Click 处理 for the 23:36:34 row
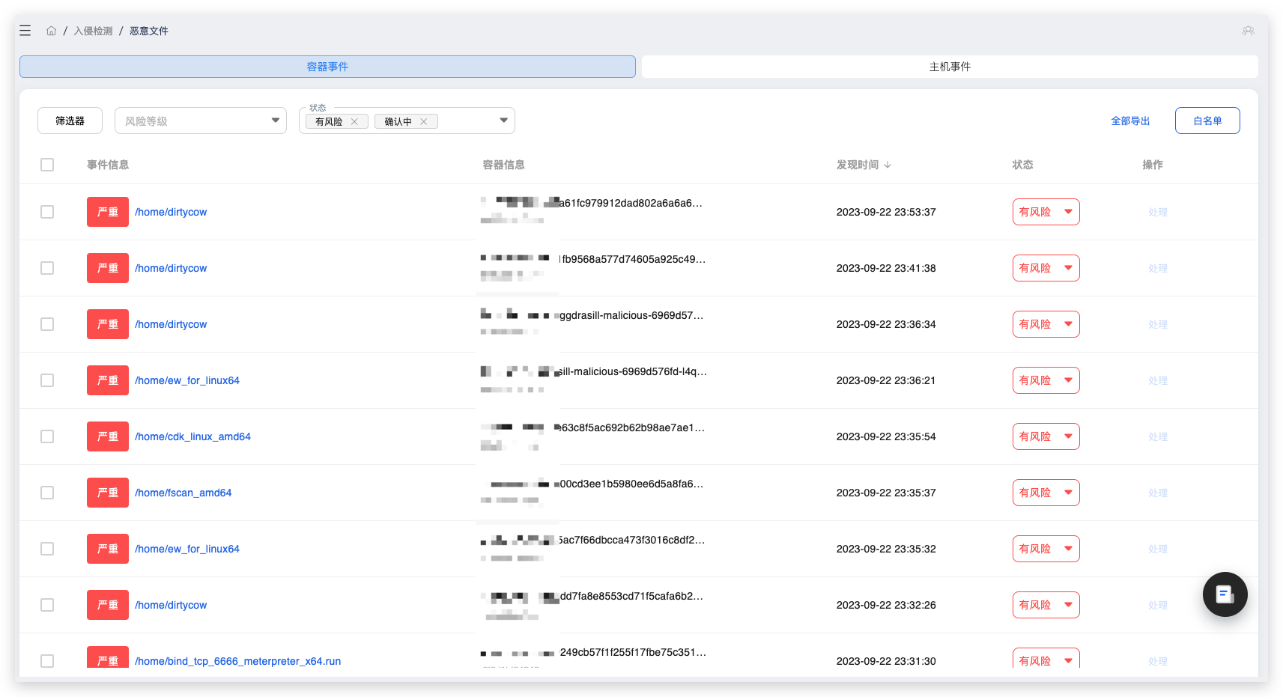 [1158, 324]
